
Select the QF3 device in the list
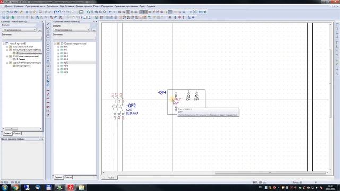point(66,69)
